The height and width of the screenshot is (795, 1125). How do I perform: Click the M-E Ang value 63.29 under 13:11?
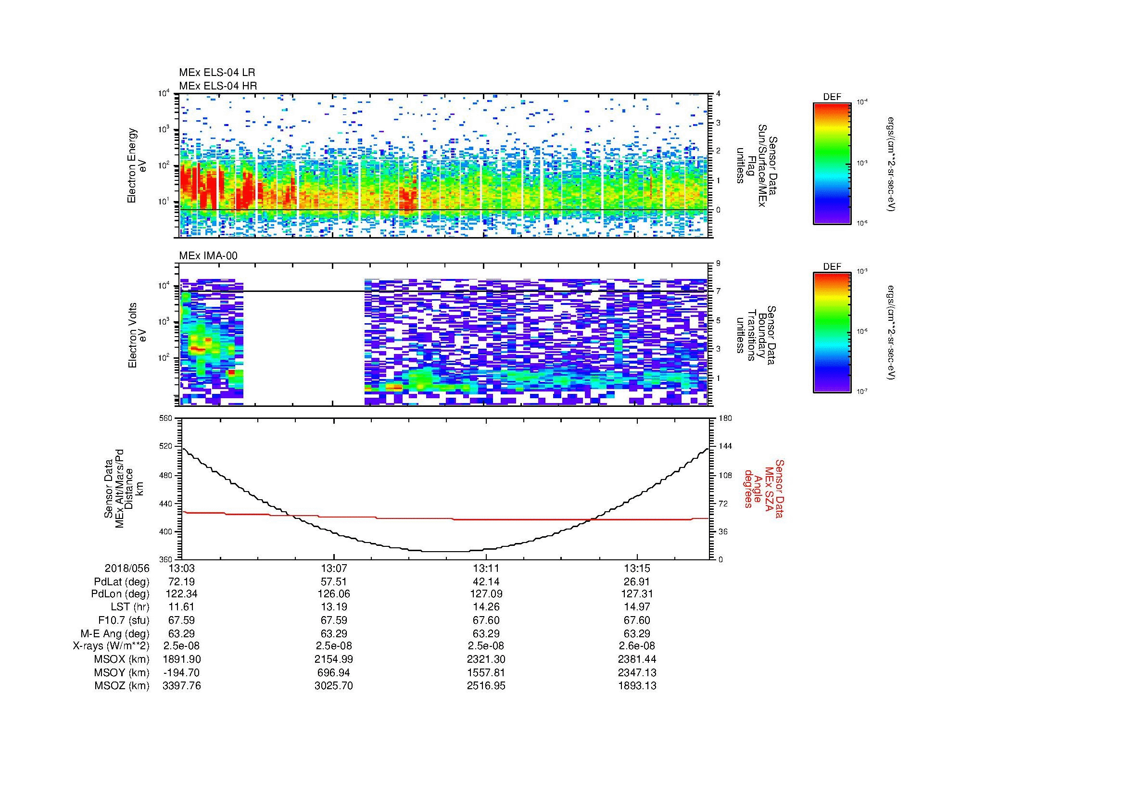pos(486,633)
